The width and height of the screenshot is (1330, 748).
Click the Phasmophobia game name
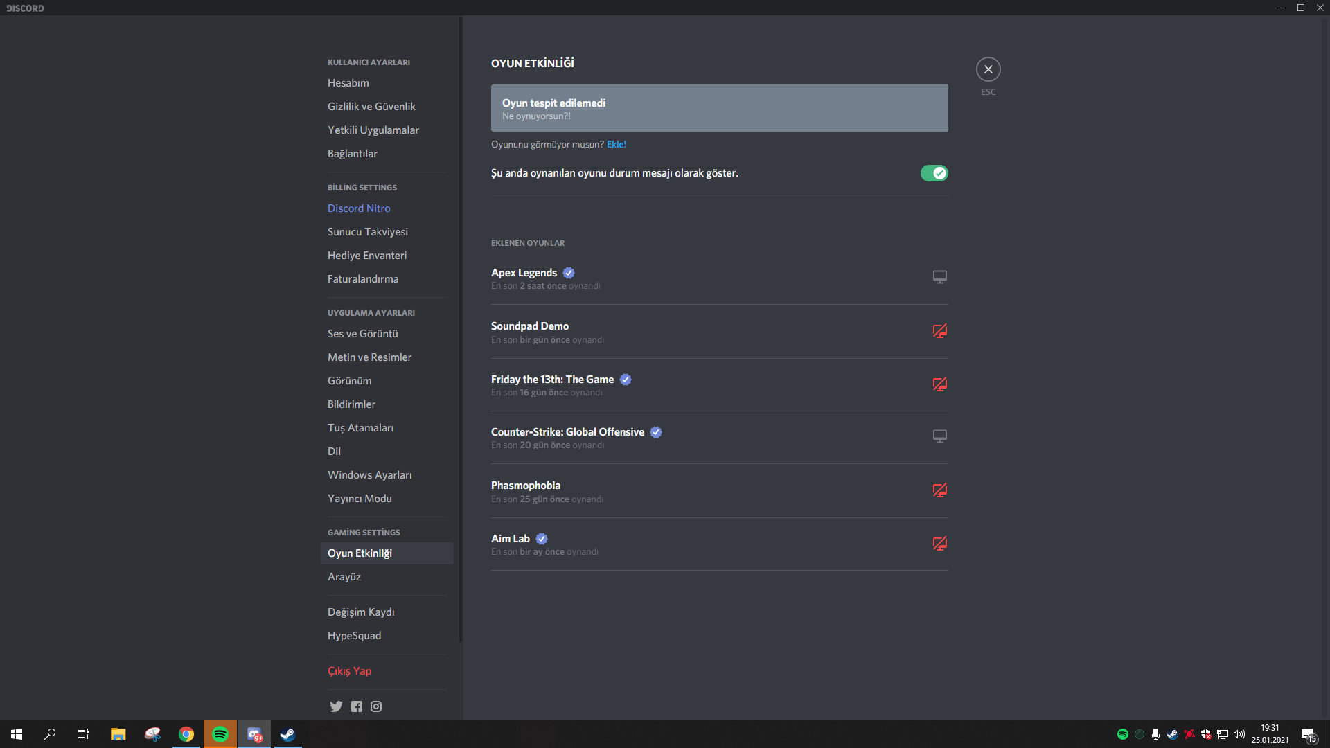526,486
